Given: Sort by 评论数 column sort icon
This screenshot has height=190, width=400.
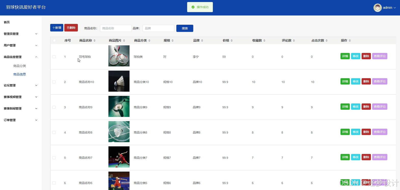Looking at the screenshot, I should pyautogui.click(x=294, y=41).
